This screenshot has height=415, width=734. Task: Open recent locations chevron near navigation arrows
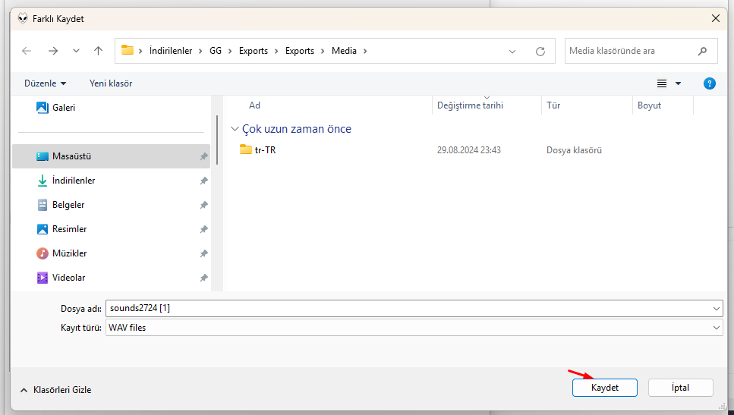tap(76, 51)
